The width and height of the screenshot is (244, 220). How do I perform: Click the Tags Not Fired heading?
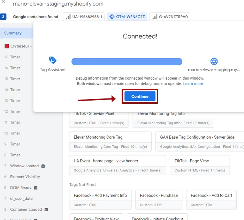(x=83, y=185)
